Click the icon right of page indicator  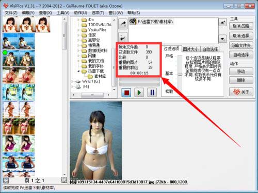coord(64,180)
